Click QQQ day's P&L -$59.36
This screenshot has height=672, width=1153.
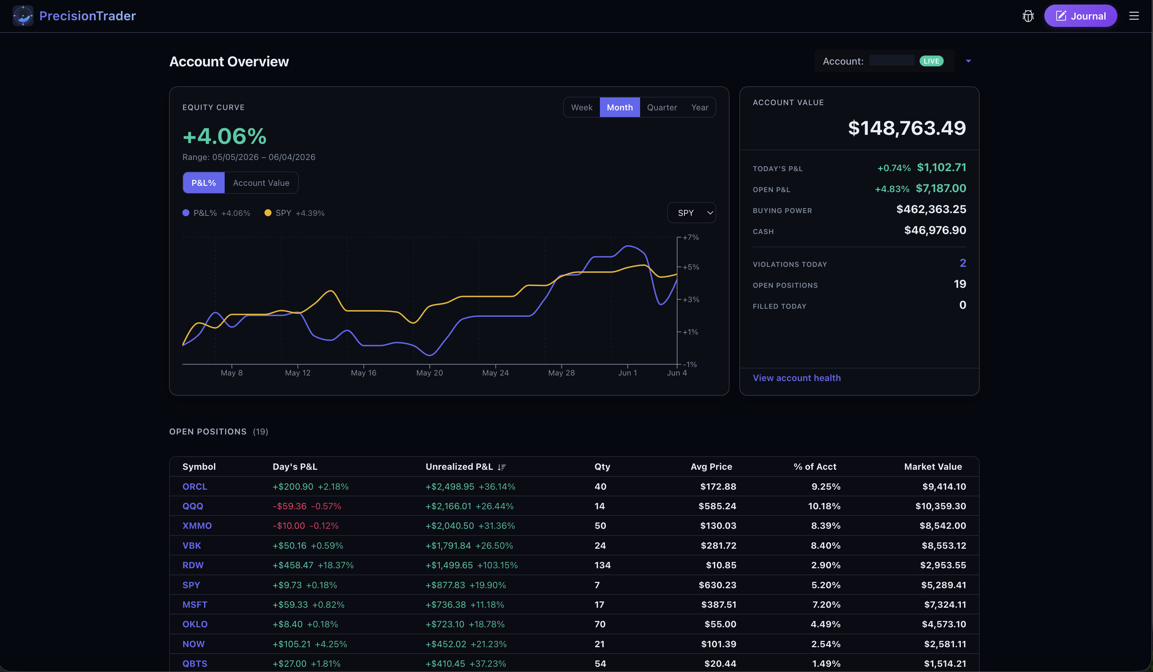click(290, 506)
